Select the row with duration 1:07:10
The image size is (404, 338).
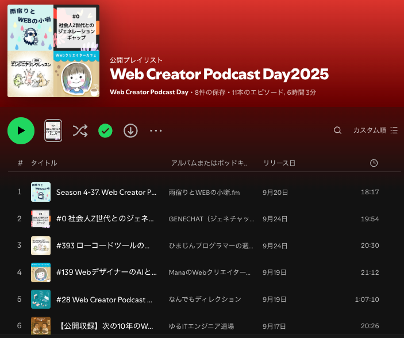coord(204,299)
